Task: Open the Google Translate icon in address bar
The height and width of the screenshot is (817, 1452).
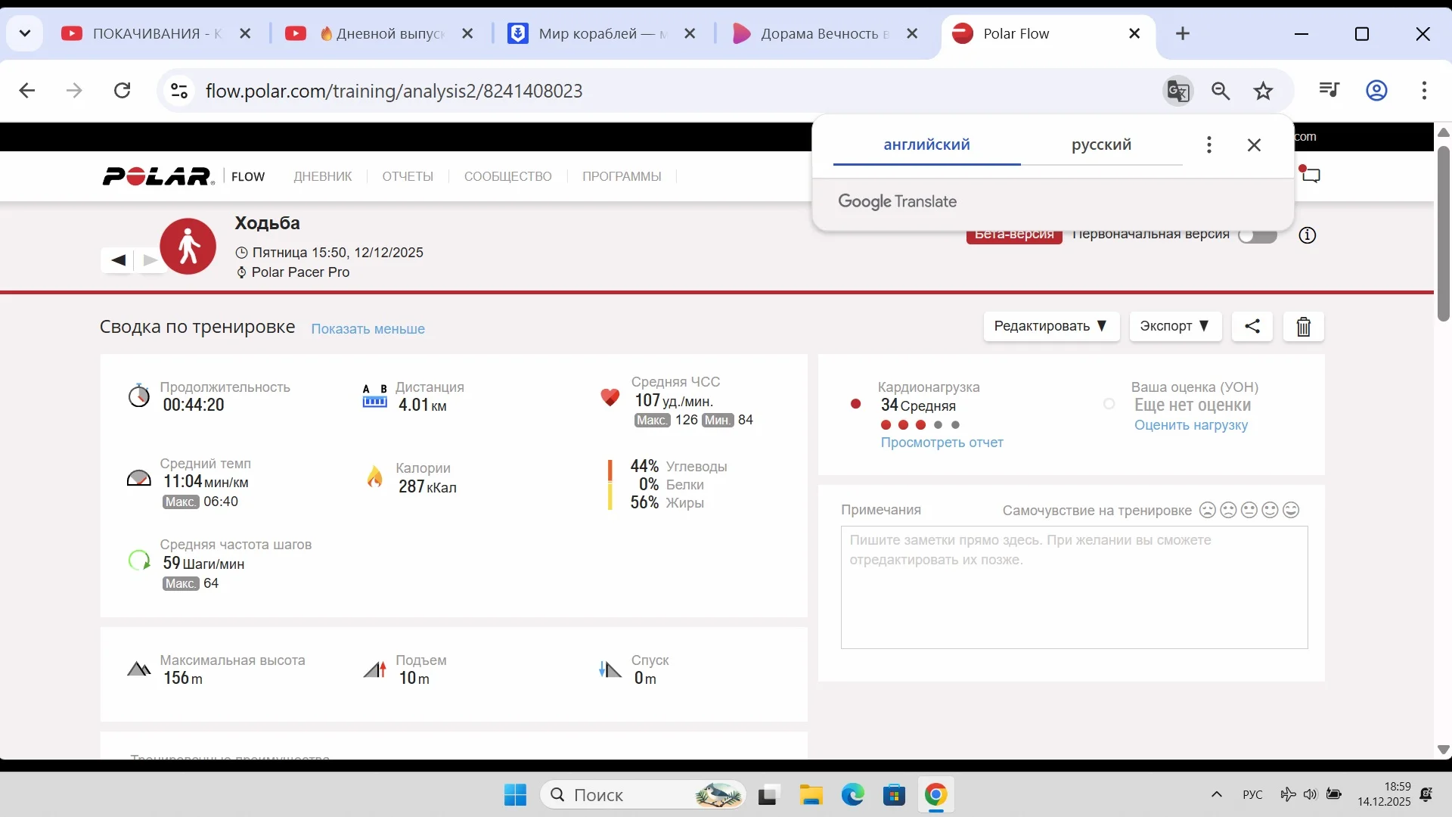Action: pyautogui.click(x=1177, y=91)
